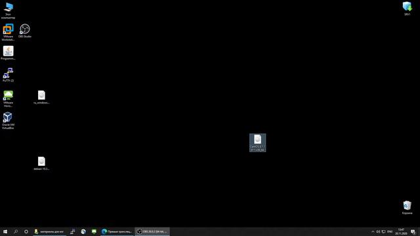Switch to the File Explorer taskbar window
Image resolution: width=420 pixels, height=236 pixels.
point(49,231)
